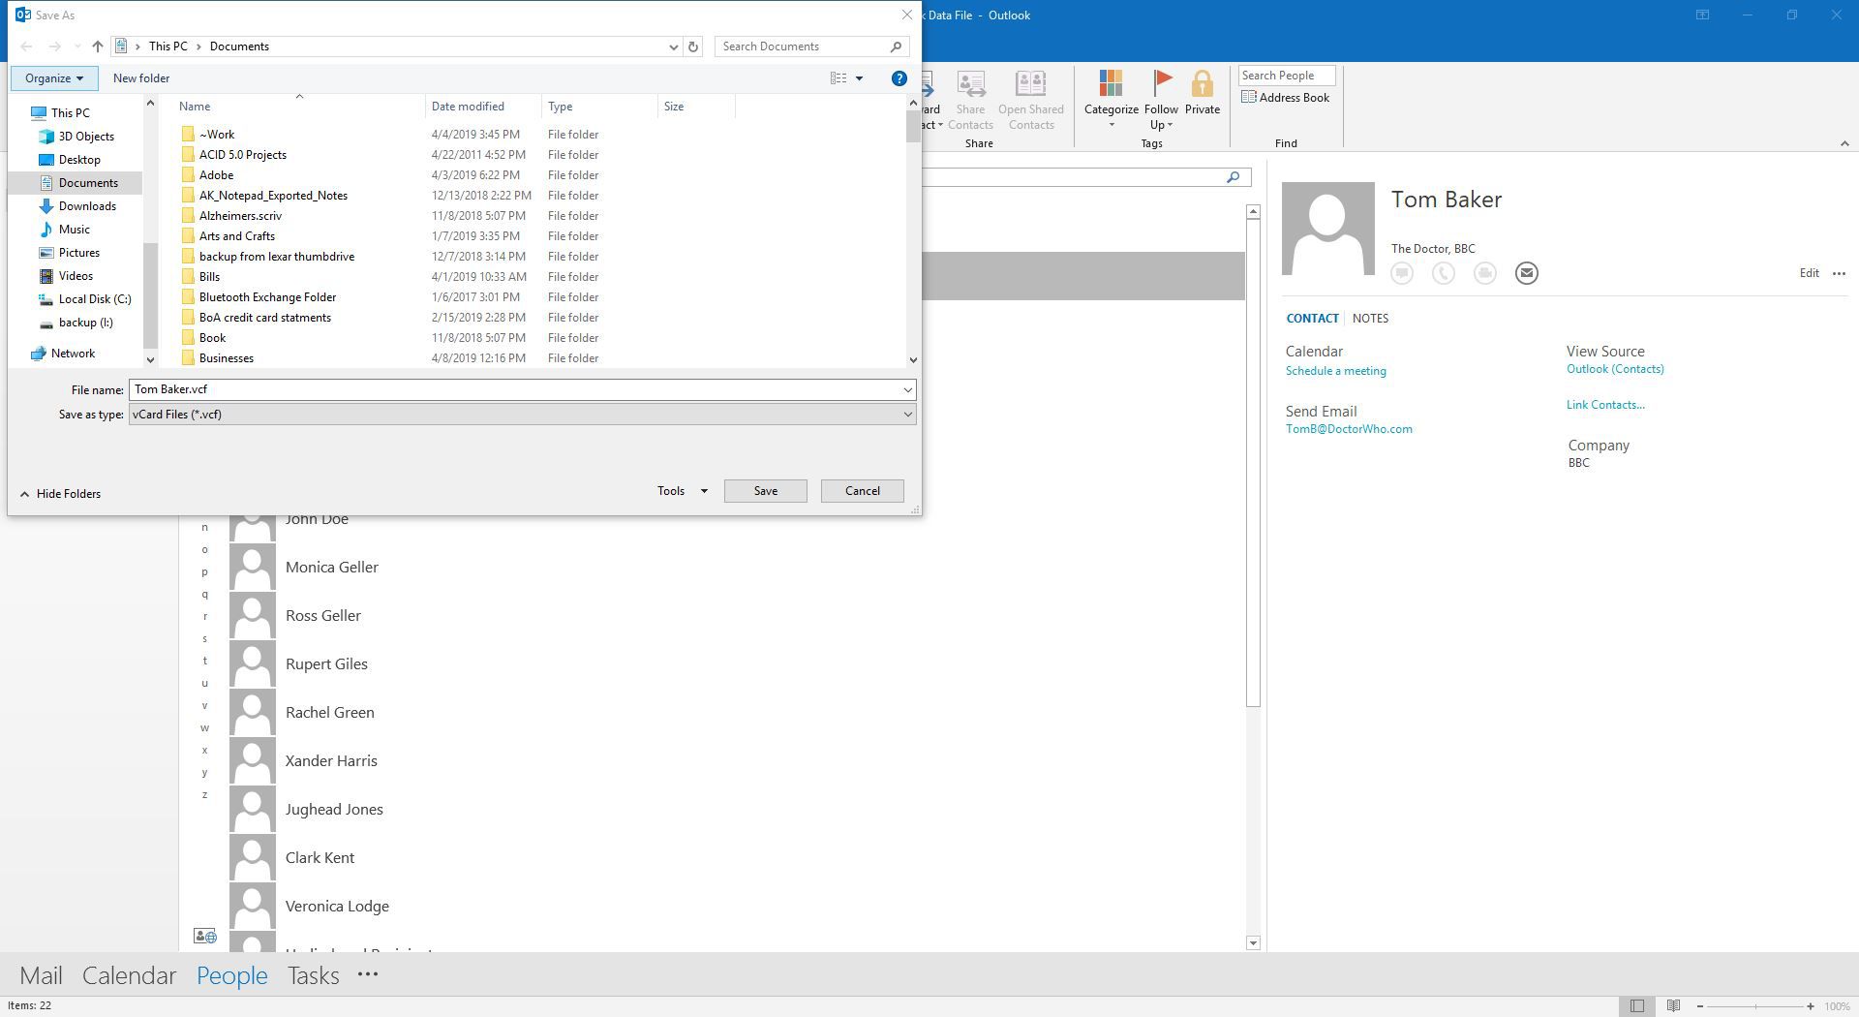Switch to normal view icon in status bar

coord(1636,1006)
